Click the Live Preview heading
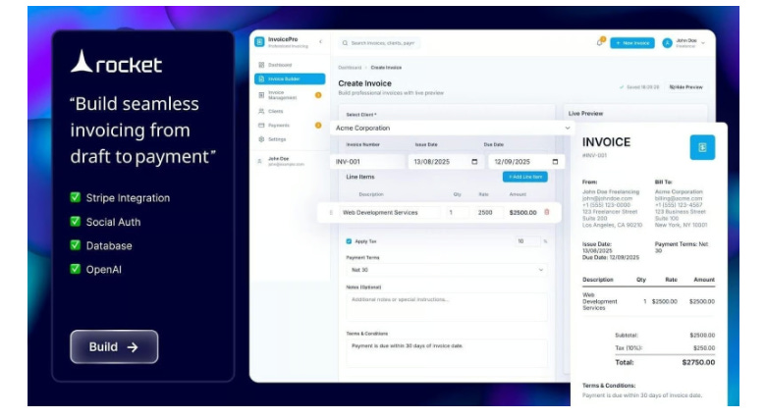Screen dimensions: 766x419 585,113
